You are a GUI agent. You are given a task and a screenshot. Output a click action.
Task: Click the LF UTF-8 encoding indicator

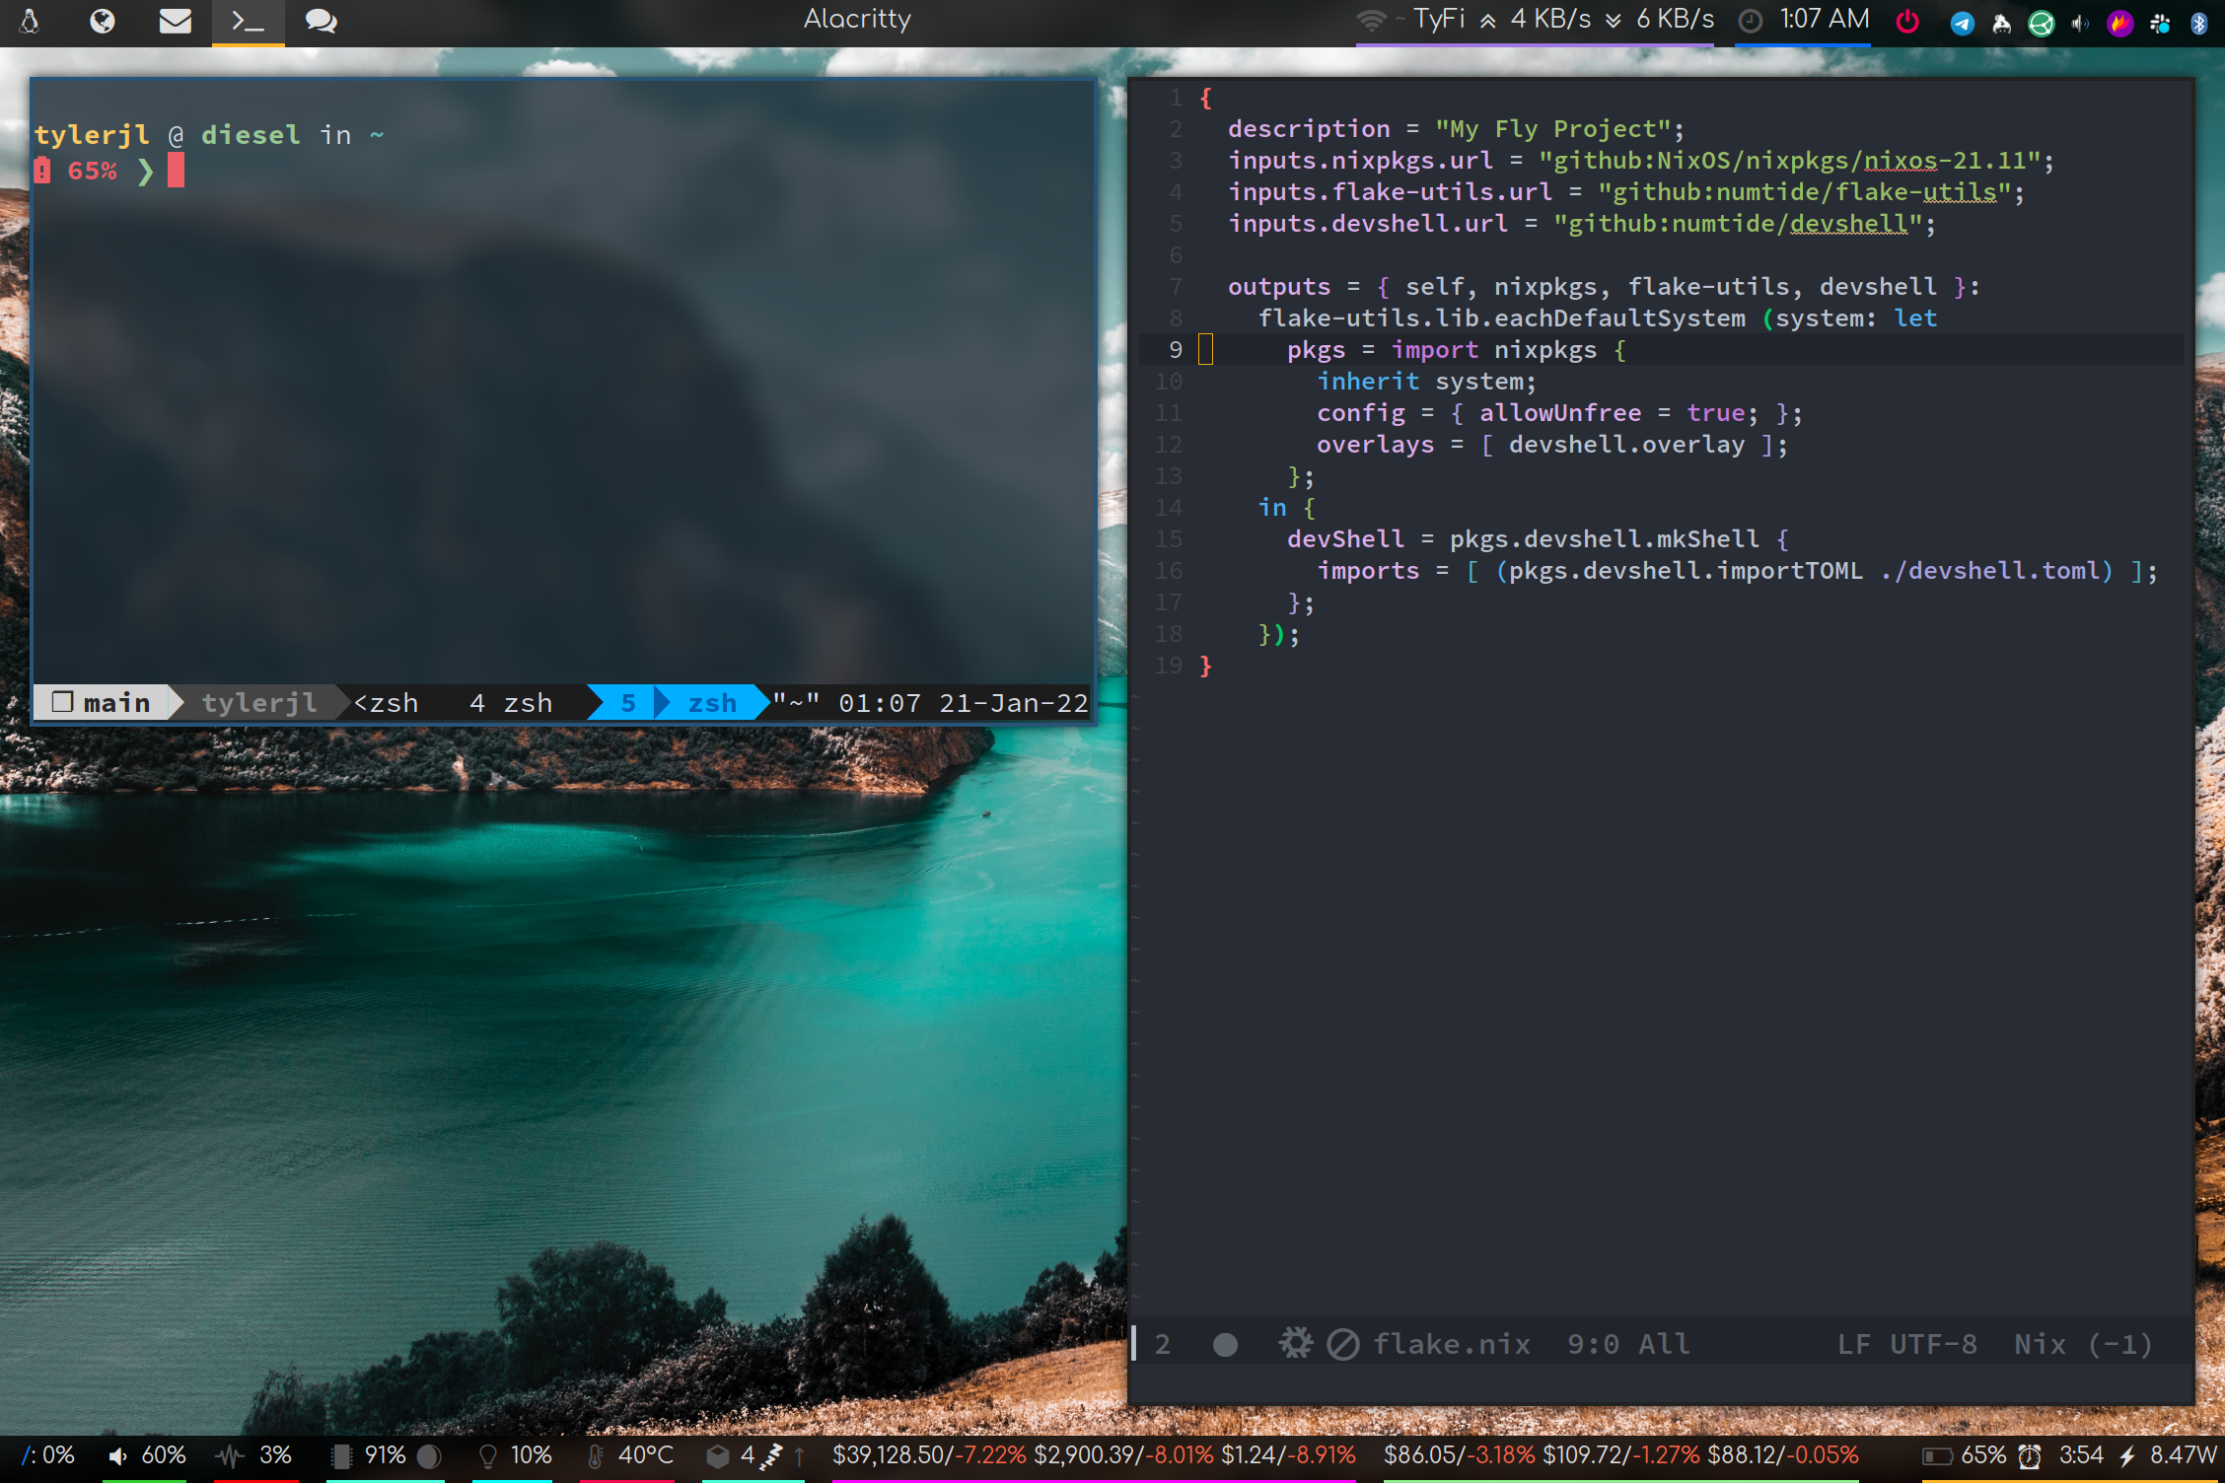pos(1905,1345)
